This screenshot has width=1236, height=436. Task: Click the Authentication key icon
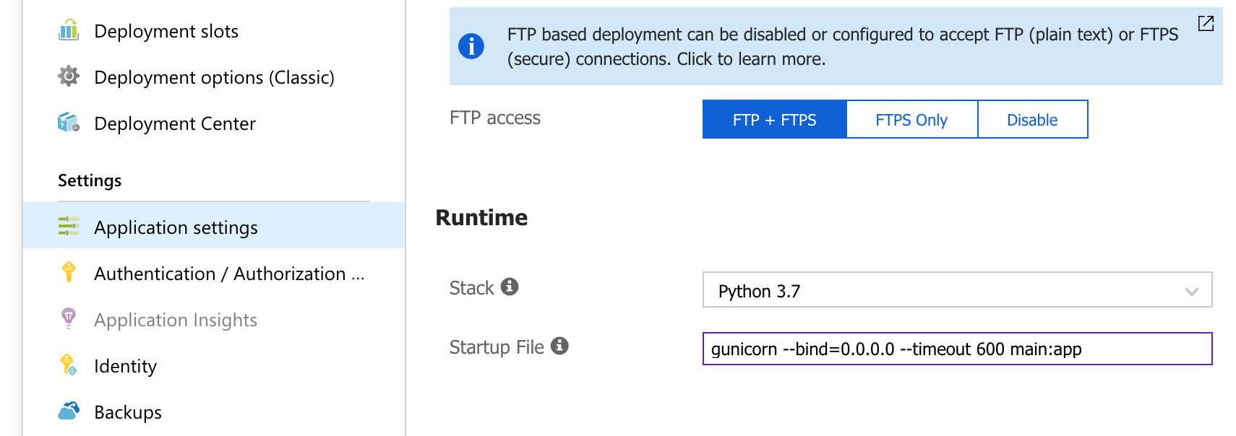pos(69,272)
